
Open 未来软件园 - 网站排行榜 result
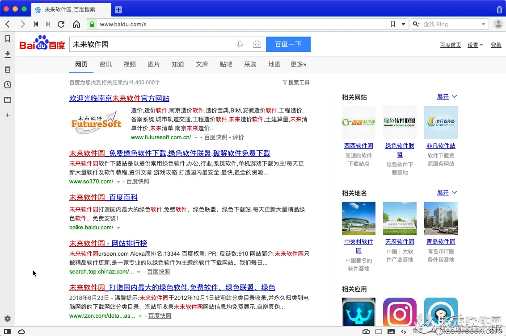pos(108,243)
